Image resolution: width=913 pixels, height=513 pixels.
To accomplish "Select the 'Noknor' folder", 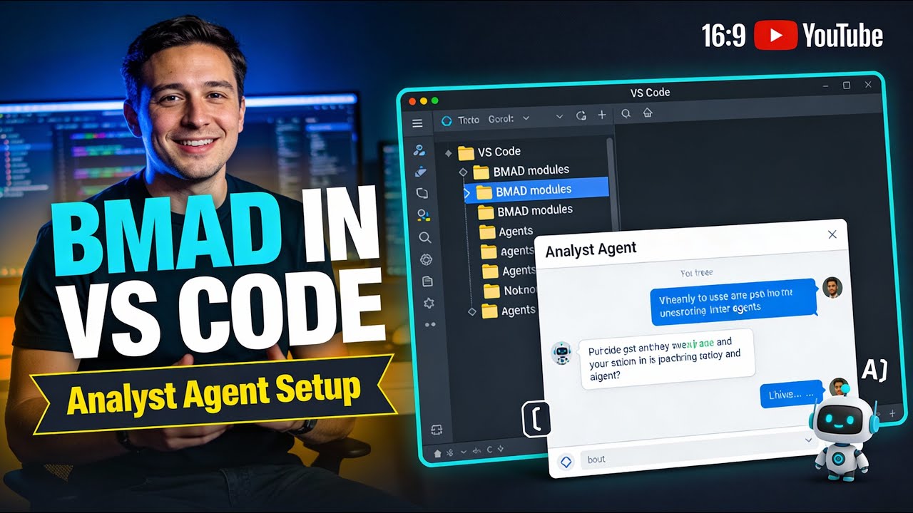I will (510, 290).
